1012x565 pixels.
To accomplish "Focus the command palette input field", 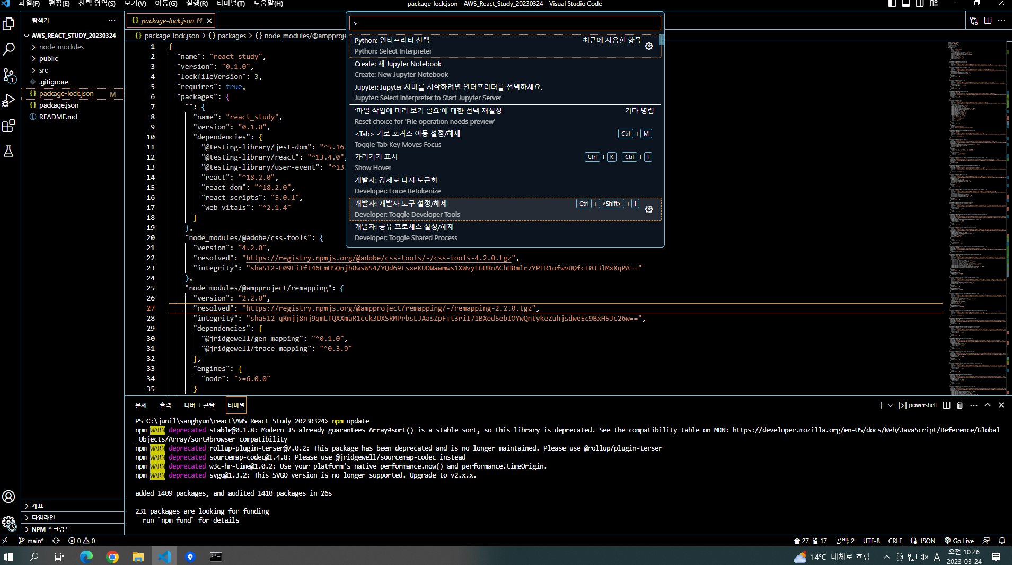I will 505,23.
